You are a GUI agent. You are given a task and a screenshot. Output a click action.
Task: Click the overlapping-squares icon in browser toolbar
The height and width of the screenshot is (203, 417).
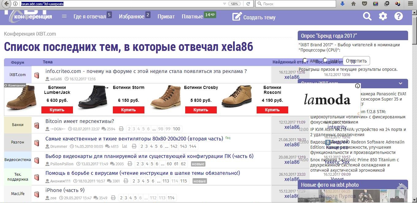387,4
